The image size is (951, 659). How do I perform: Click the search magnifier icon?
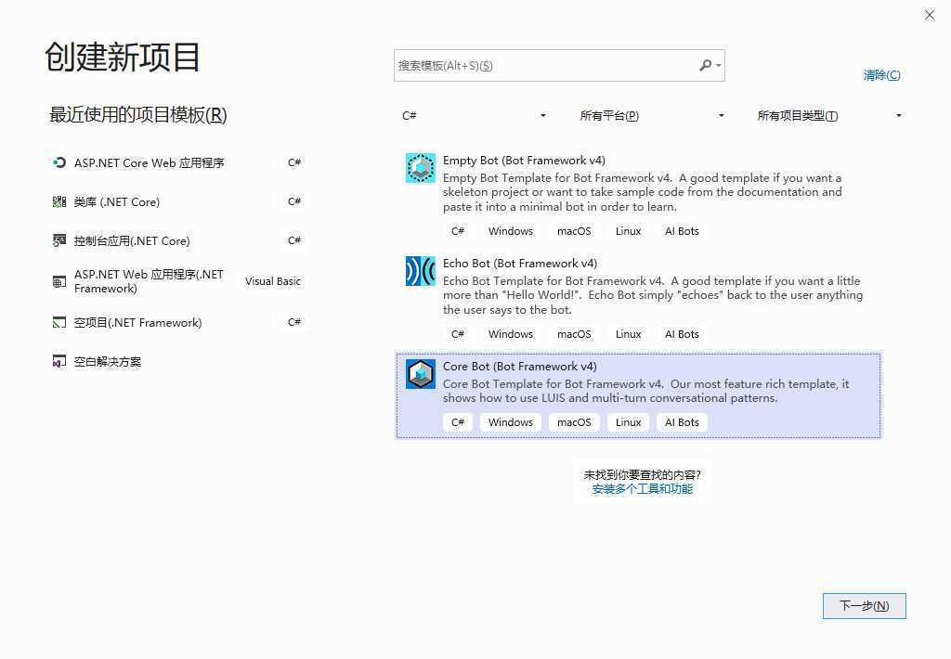705,65
